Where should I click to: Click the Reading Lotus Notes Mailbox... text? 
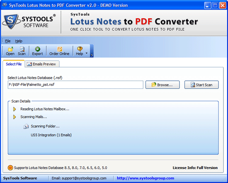click(45, 109)
